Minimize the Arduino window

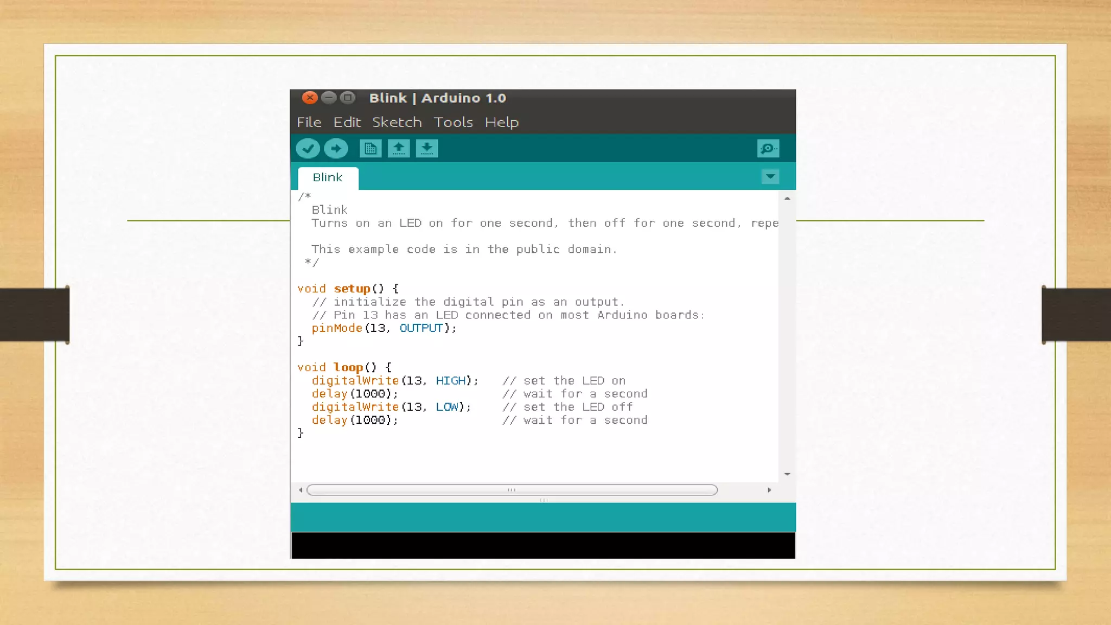329,98
